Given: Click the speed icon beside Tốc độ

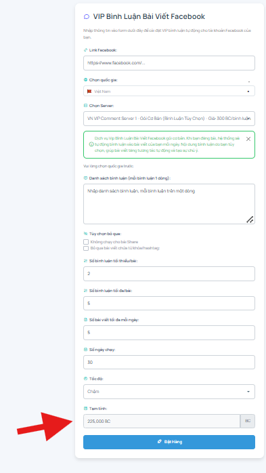Looking at the screenshot, I should point(85,379).
